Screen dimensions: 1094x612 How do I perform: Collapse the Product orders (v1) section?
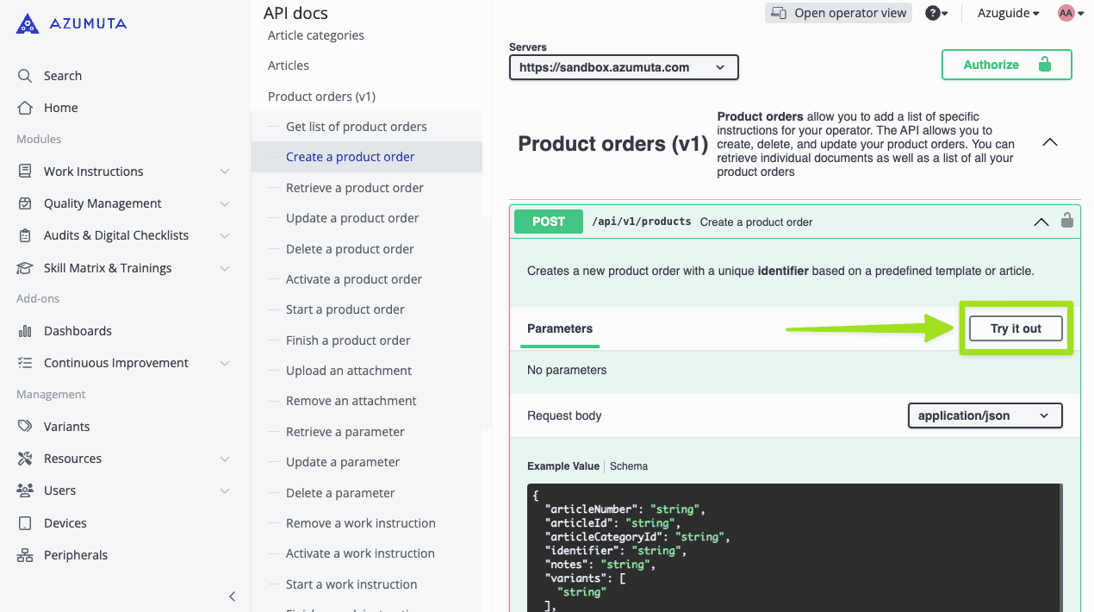1049,142
